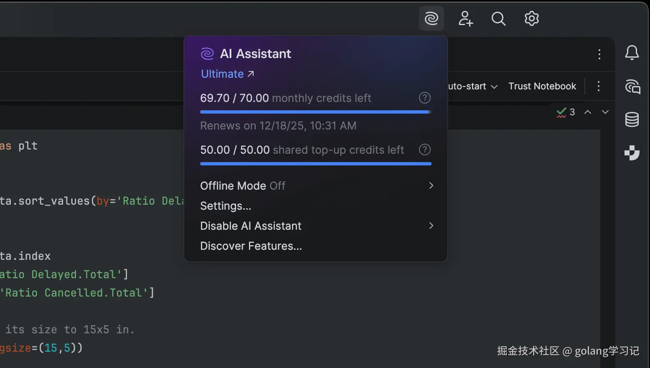650x368 pixels.
Task: Expand the Offline Mode submenu
Action: pos(431,185)
